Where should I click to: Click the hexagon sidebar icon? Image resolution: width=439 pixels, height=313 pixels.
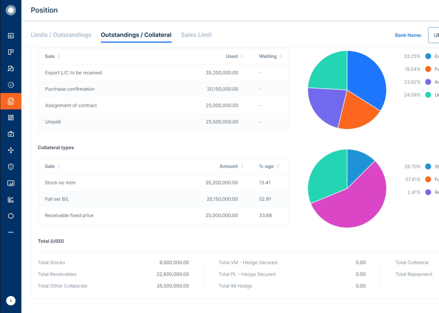(11, 216)
